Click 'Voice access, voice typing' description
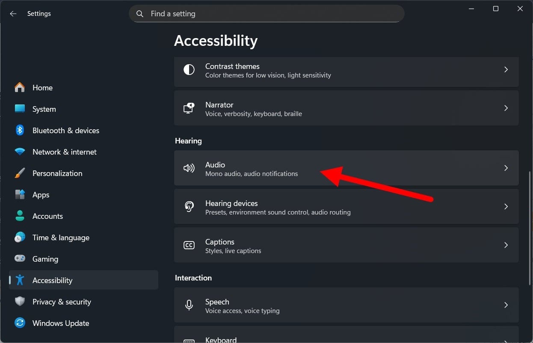The height and width of the screenshot is (343, 533). tap(243, 311)
